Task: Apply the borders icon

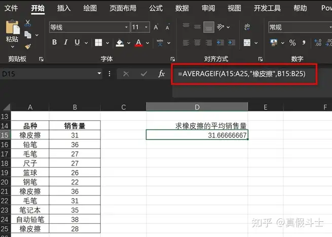Action: 98,42
